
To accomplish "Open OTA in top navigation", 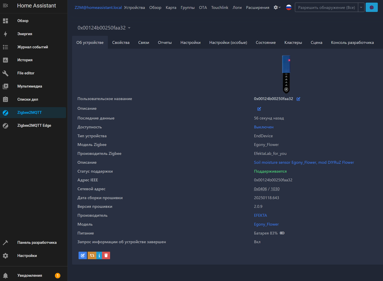I will pos(203,8).
